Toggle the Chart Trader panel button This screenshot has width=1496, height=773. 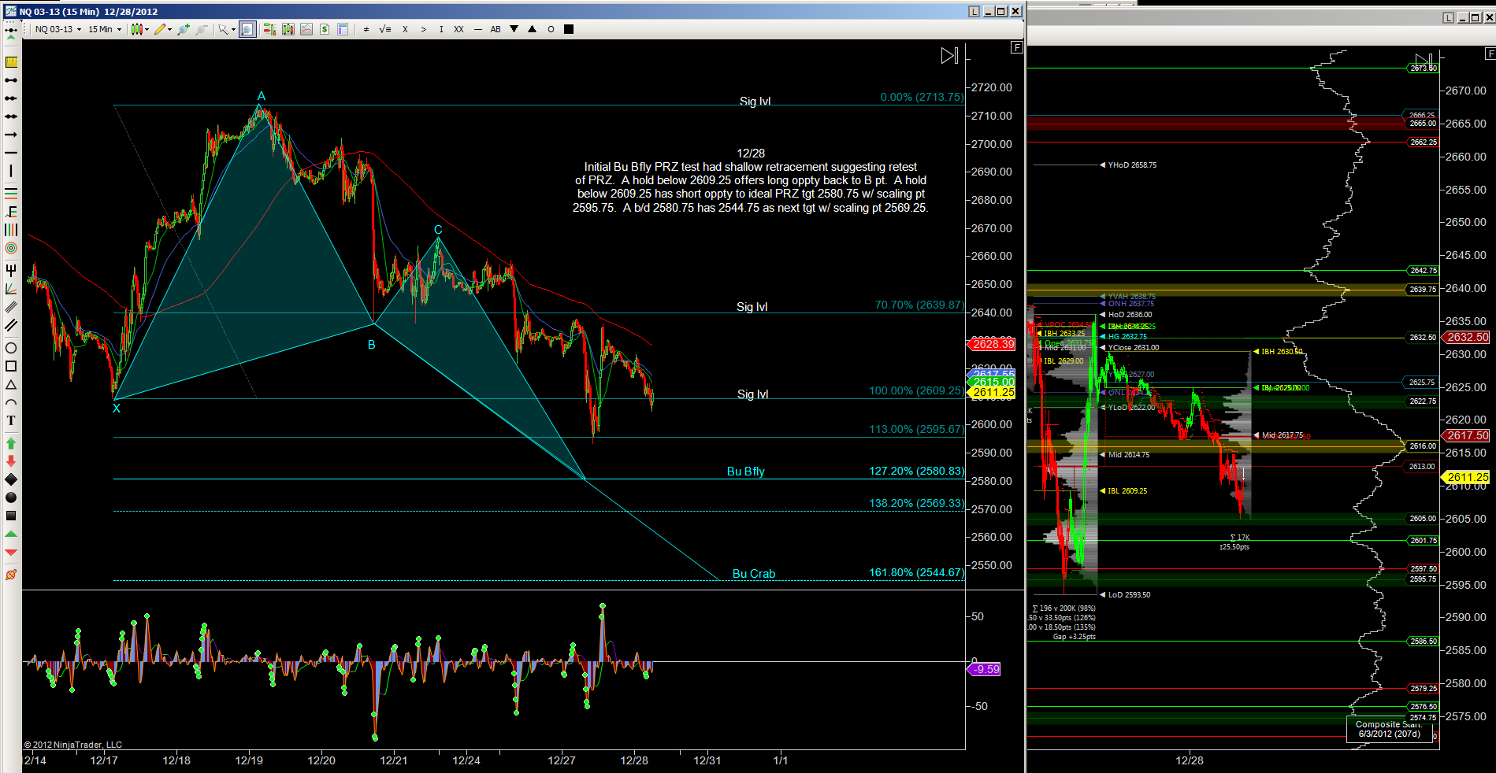[269, 29]
